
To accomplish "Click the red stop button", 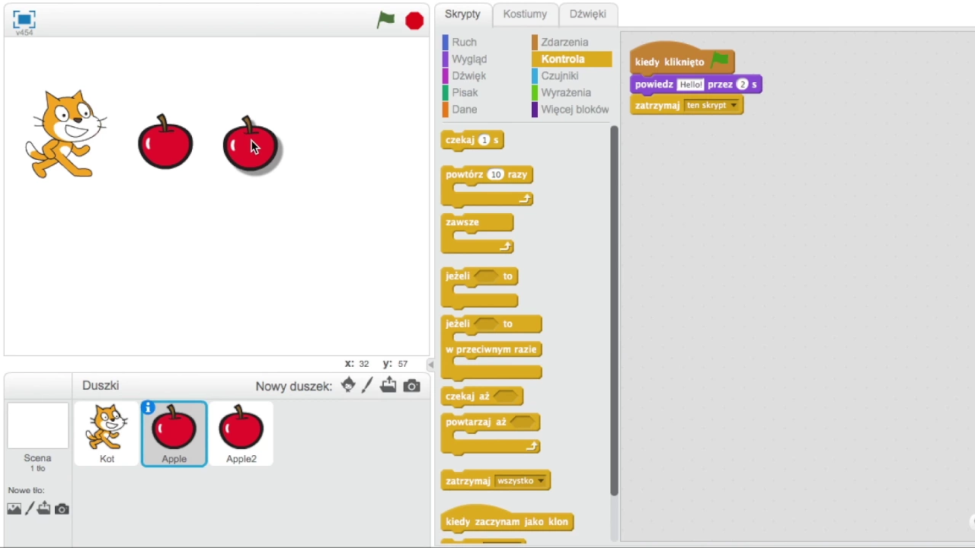I will (414, 21).
